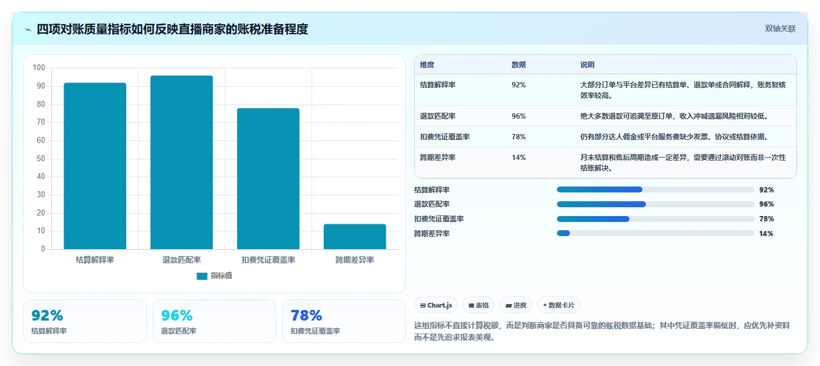Click the x-axis label 退款匹配率
The height and width of the screenshot is (366, 820).
pyautogui.click(x=182, y=260)
